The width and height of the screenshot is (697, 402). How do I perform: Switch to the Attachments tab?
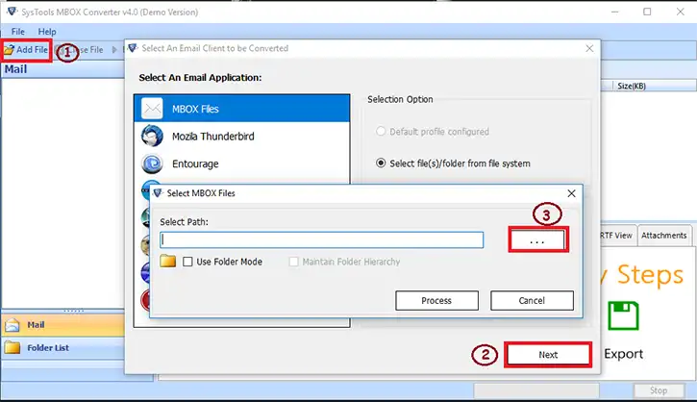(663, 236)
